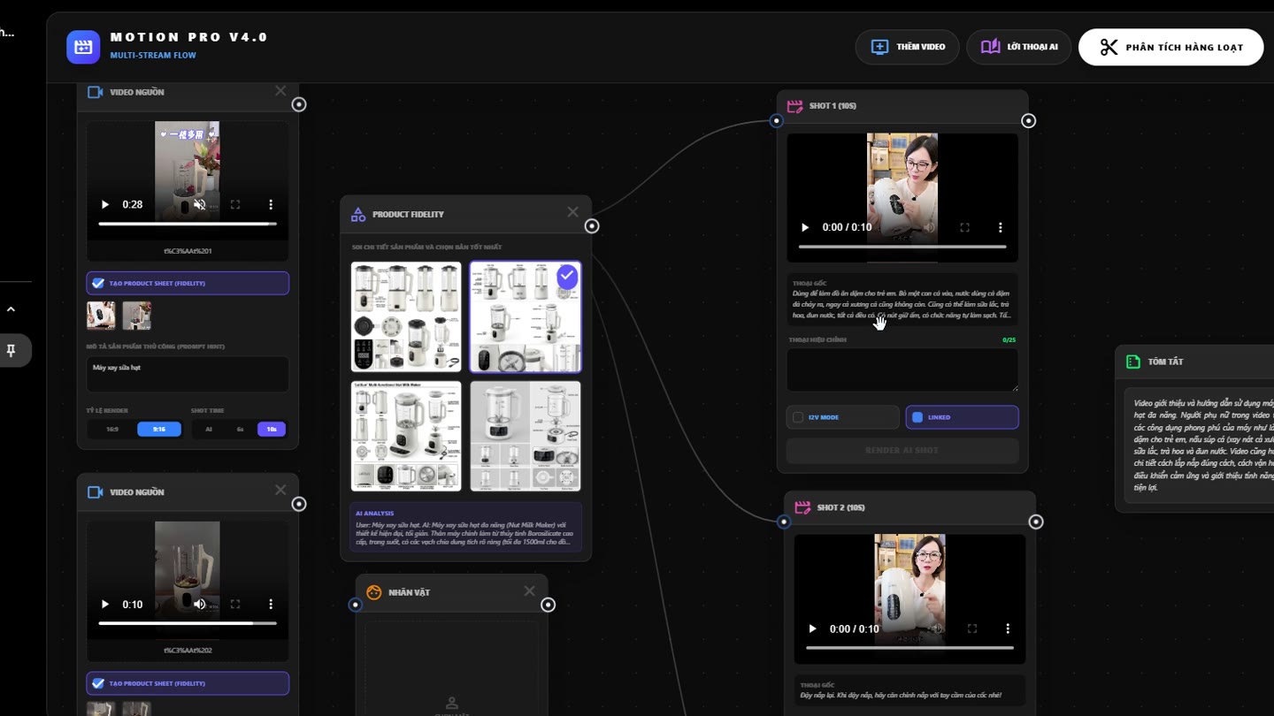
Task: Click the Thêm Video button
Action: [x=908, y=47]
